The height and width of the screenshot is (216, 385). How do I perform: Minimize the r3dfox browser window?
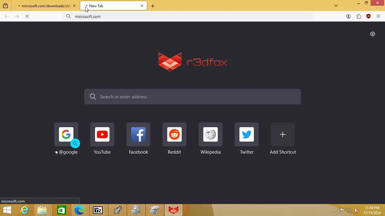point(358,3)
